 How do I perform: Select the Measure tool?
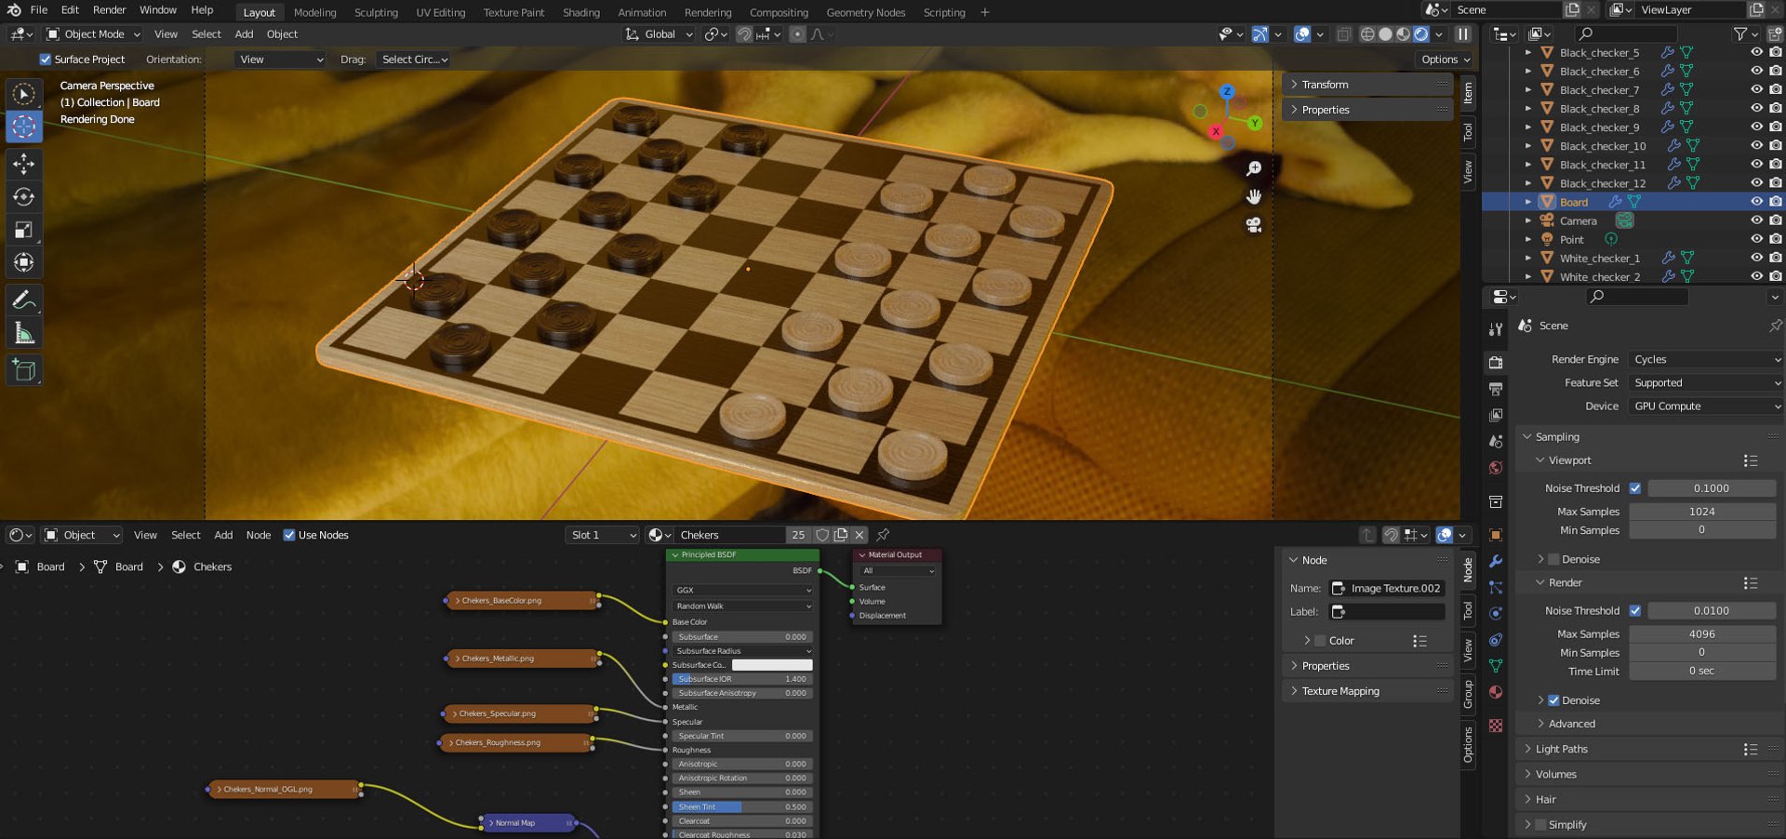tap(24, 333)
